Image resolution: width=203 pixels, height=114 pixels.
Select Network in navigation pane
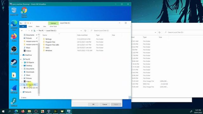pyautogui.click(x=28, y=92)
